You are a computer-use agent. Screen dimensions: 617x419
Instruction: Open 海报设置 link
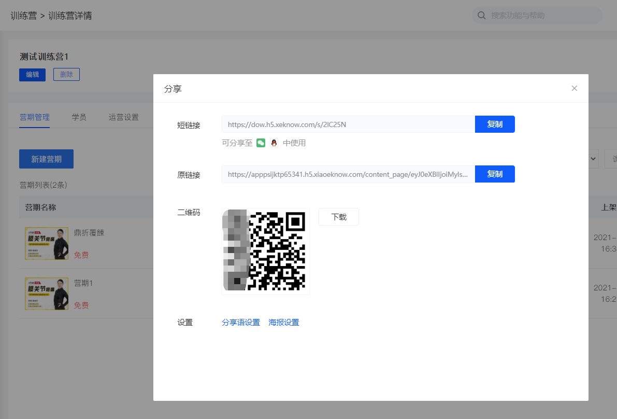284,323
